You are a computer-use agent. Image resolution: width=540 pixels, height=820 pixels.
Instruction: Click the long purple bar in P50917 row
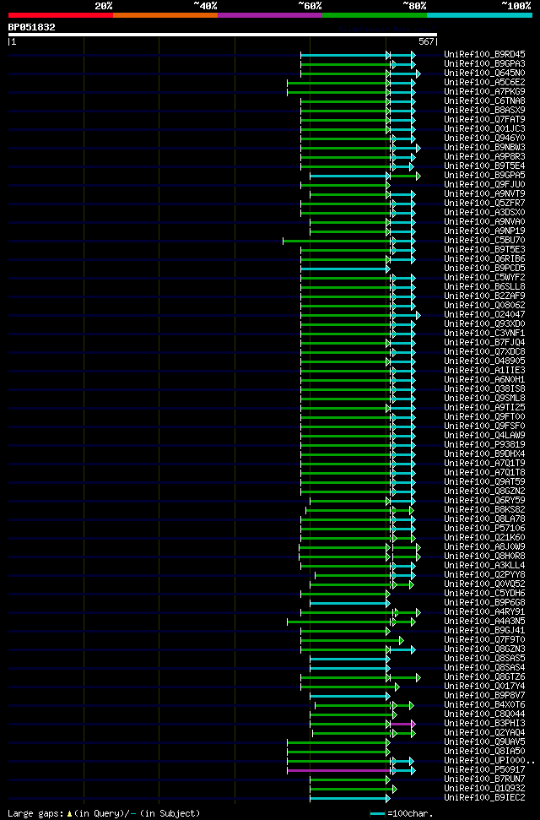click(x=339, y=771)
